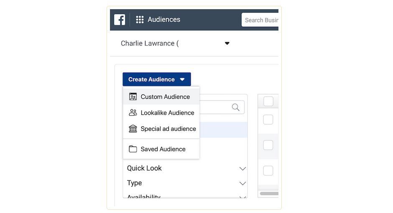Check the first row checkbox in table
This screenshot has width=393, height=213.
tap(268, 120)
